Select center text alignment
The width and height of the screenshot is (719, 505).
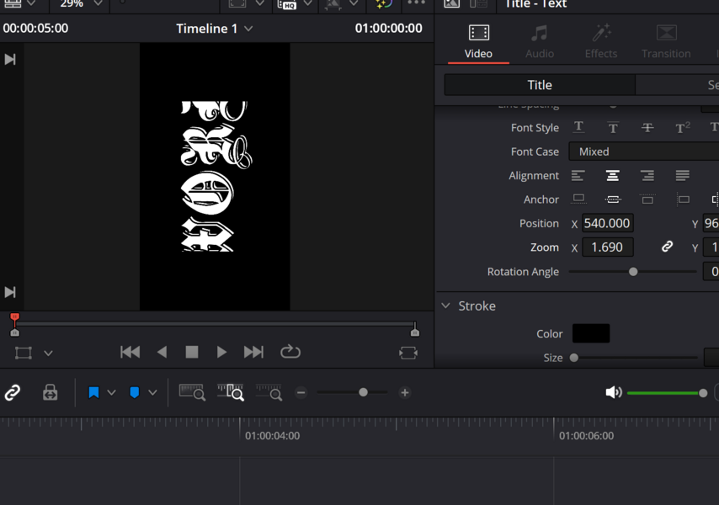[x=613, y=176]
